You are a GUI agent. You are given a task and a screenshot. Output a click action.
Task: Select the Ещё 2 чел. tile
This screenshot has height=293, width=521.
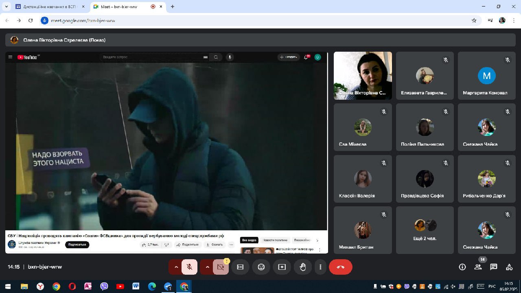[425, 230]
